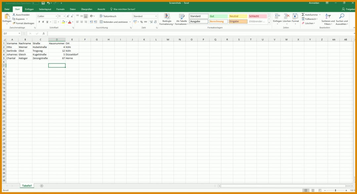Open the Calibri font name dropdown
The height and width of the screenshot is (194, 357).
56,16
